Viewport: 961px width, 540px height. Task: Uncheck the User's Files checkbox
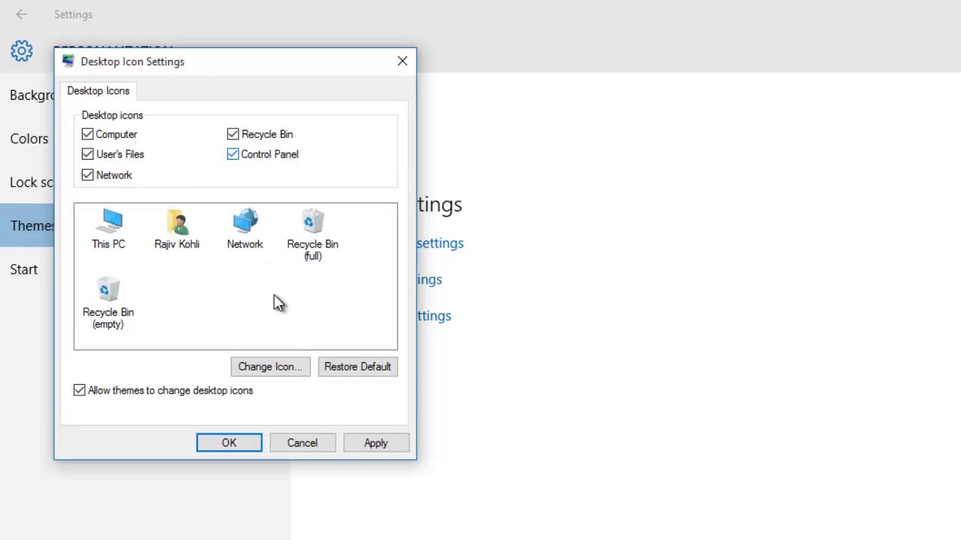pyautogui.click(x=88, y=154)
